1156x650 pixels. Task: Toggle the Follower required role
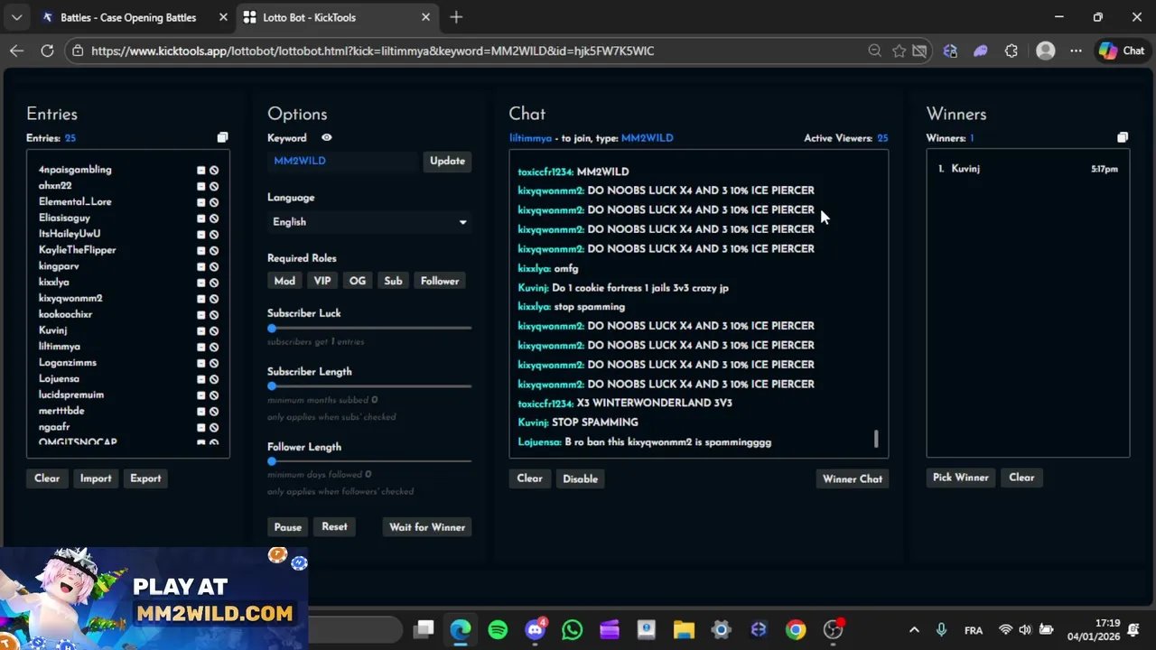click(x=440, y=281)
